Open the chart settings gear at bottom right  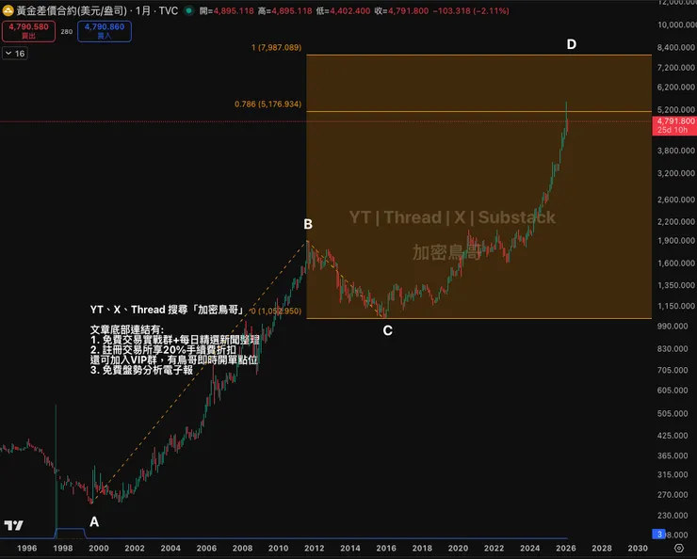tap(679, 548)
